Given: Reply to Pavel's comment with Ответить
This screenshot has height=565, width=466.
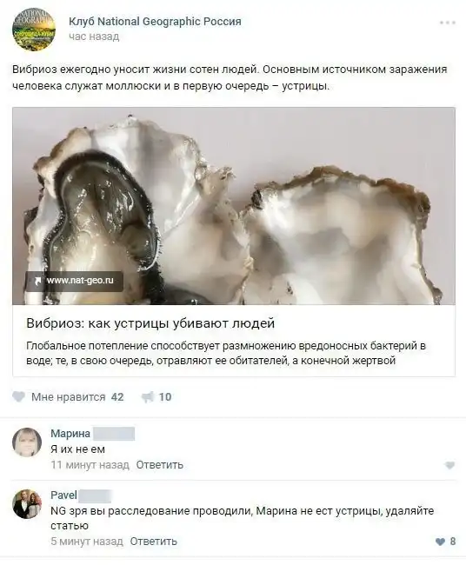Looking at the screenshot, I should [154, 542].
